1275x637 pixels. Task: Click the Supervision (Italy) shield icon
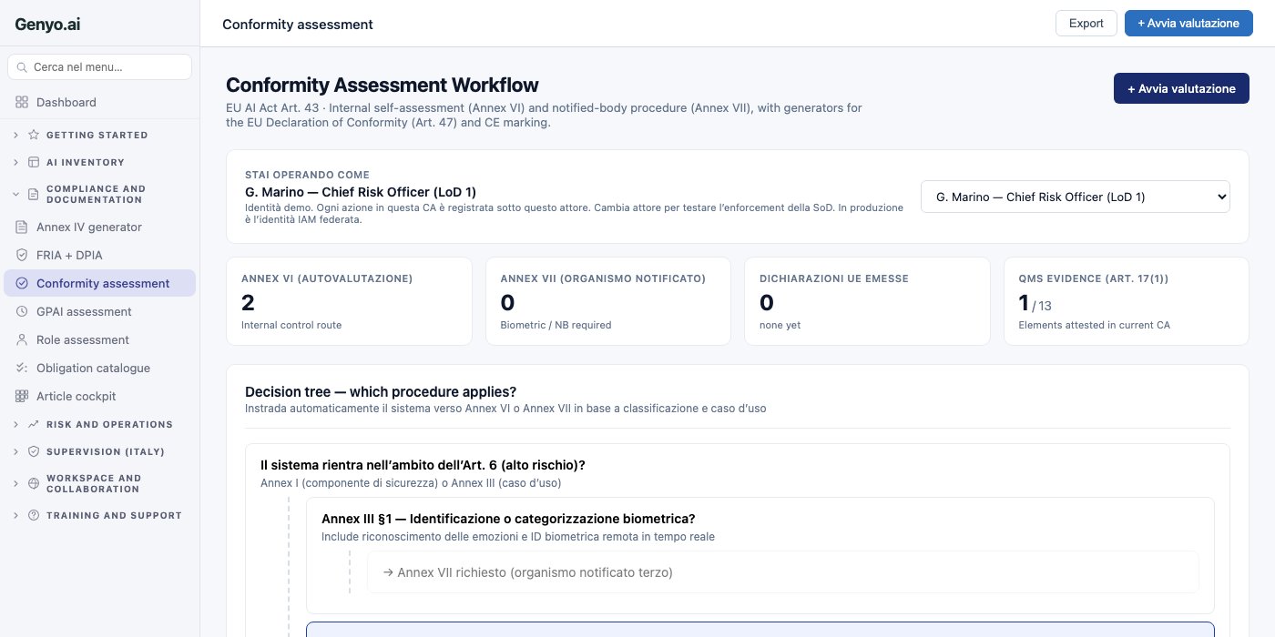tap(34, 451)
